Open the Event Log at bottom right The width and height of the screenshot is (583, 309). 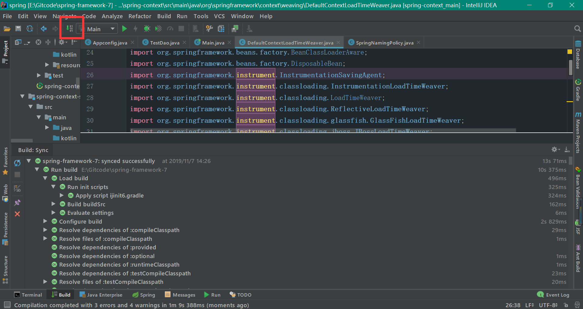coord(557,294)
